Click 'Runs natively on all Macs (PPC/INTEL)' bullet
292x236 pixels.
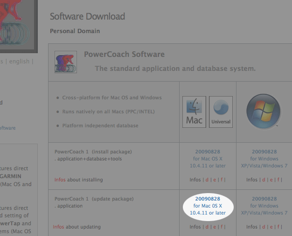(108, 111)
